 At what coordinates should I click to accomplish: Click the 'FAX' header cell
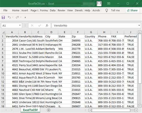click(x=117, y=36)
